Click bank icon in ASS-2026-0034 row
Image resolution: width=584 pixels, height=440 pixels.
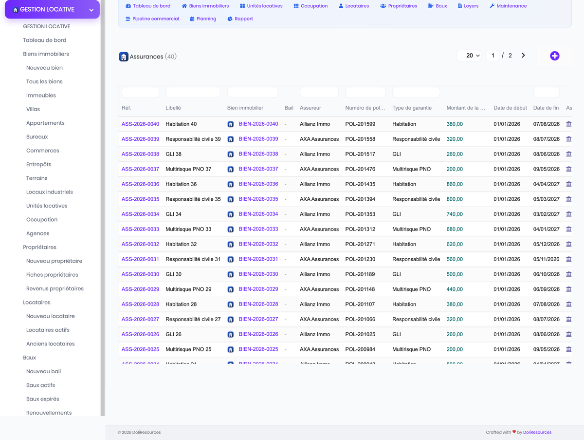click(569, 214)
